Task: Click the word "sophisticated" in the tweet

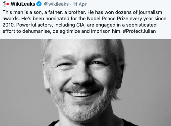Action: [141, 25]
